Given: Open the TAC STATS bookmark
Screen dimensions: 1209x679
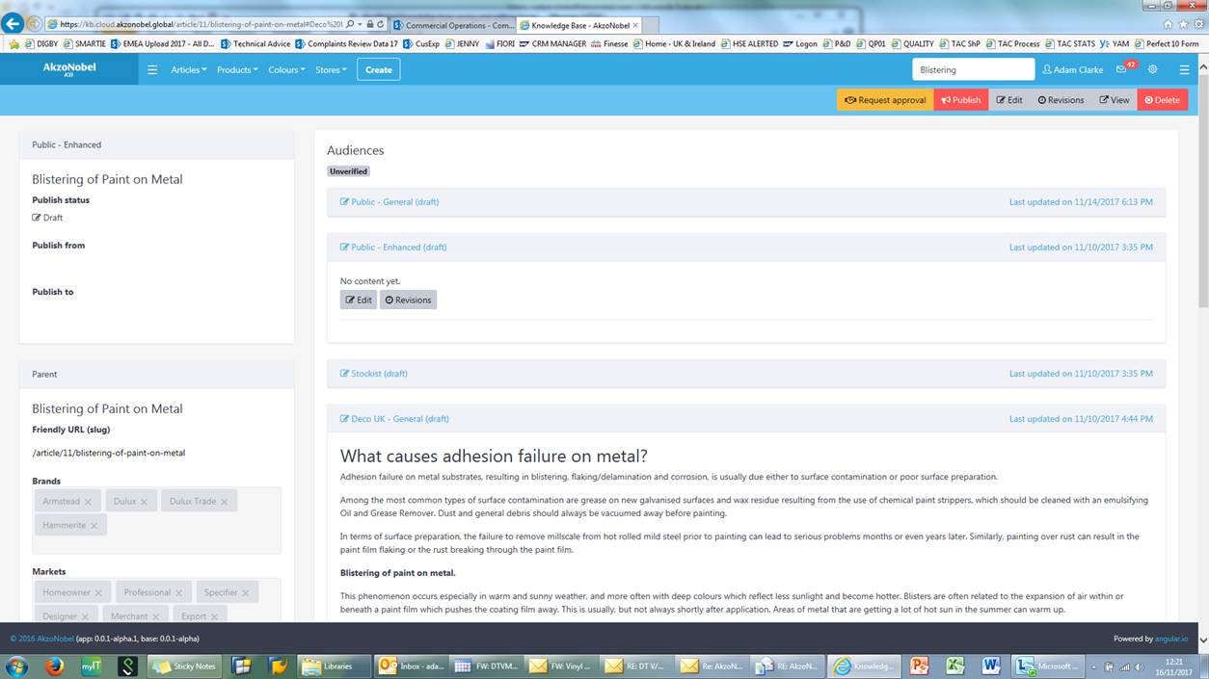Looking at the screenshot, I should [x=1069, y=43].
